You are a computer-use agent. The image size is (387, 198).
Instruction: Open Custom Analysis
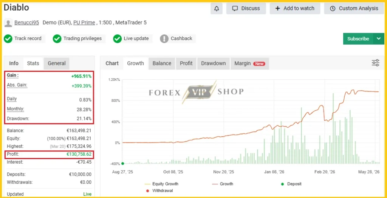coord(354,8)
